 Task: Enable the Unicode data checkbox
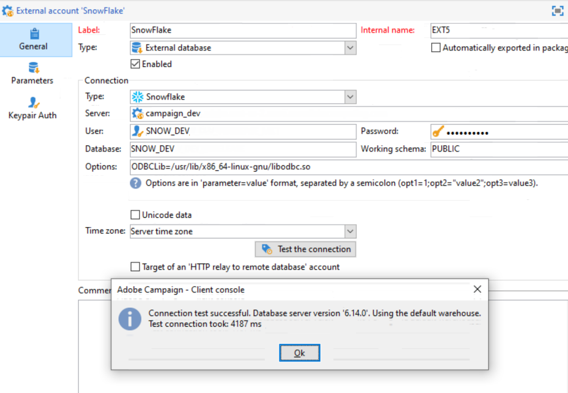[x=135, y=215]
